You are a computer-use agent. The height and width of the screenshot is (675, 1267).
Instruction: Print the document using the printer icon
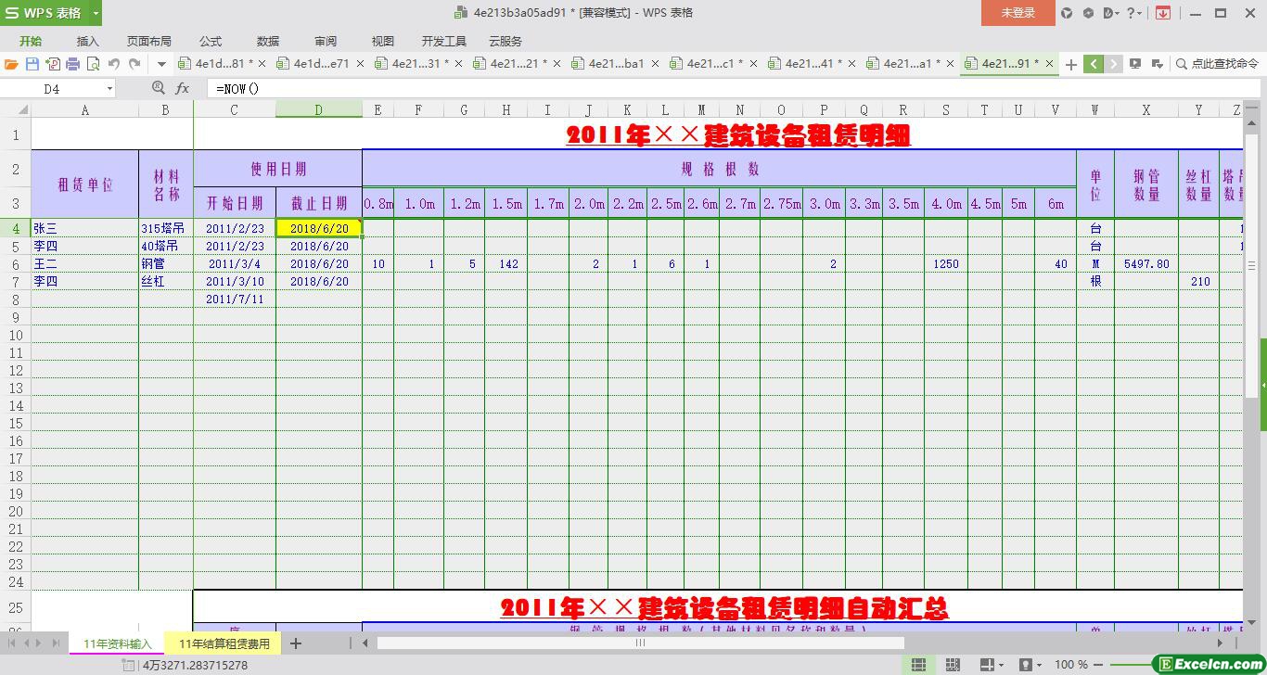(x=72, y=64)
